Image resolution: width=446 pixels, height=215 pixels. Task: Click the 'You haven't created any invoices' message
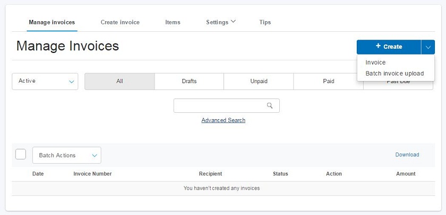coord(221,188)
